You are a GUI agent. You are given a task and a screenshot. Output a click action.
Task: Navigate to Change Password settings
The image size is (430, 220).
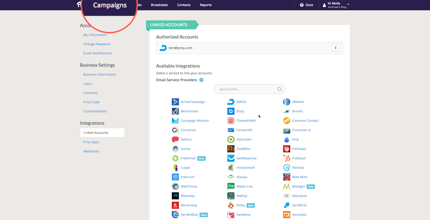[x=97, y=44]
